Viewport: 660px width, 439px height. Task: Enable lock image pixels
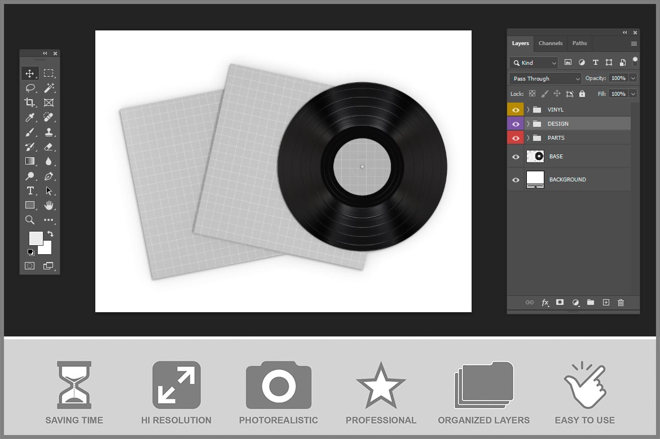pos(545,94)
